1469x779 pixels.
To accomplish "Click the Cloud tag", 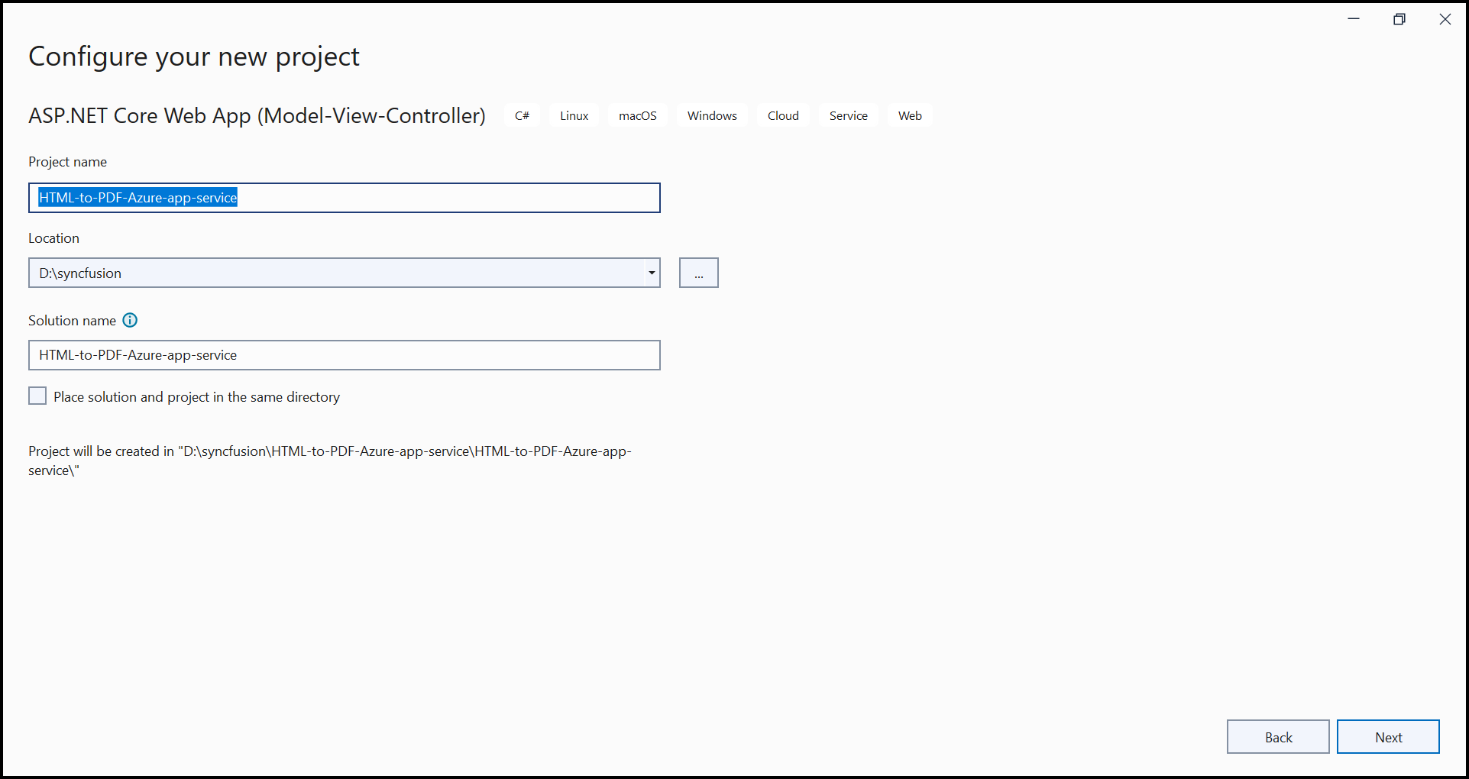I will (x=783, y=116).
